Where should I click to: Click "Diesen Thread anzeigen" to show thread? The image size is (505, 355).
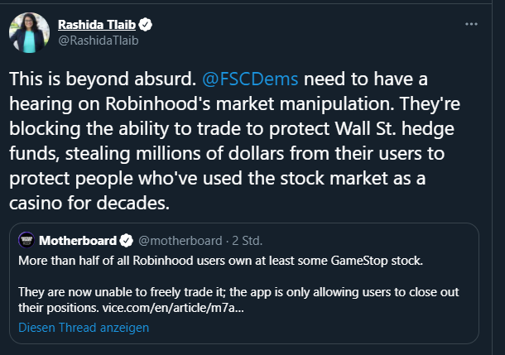(84, 328)
